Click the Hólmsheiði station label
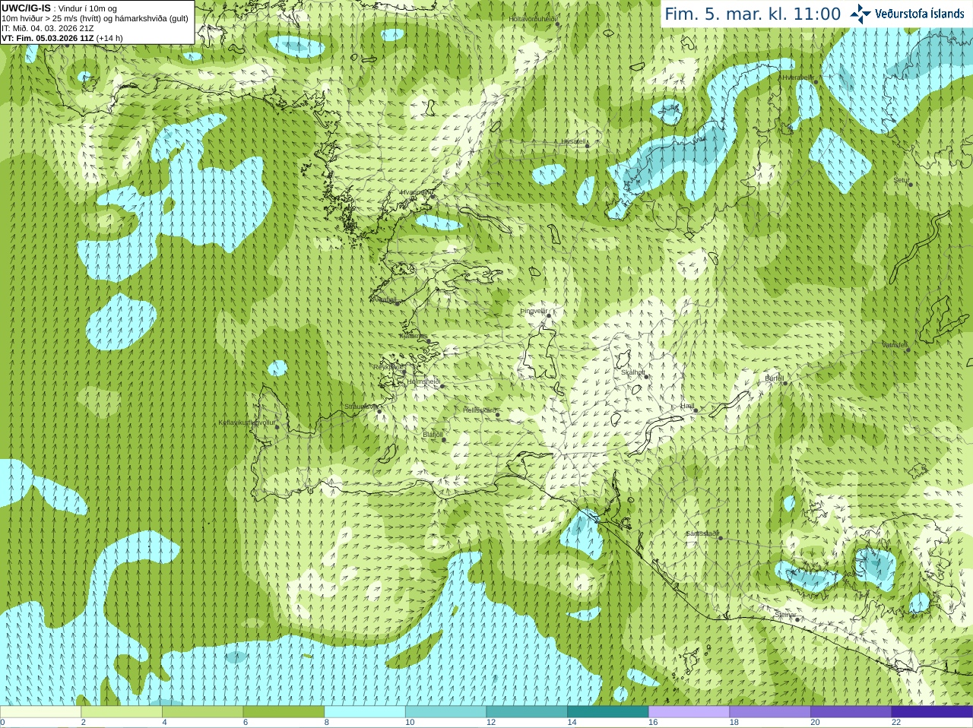Screen dimensions: 973x728 coord(423,381)
